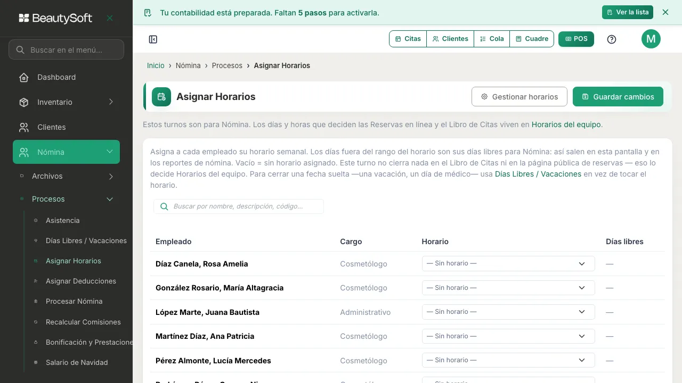
Task: Open Recalcular Comisiones menu item
Action: tap(83, 322)
